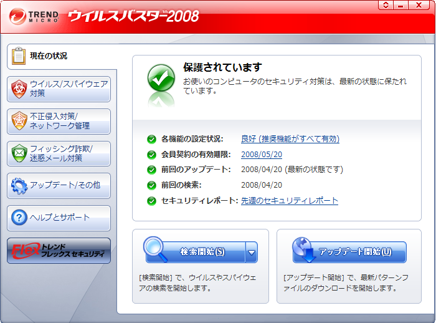The image size is (436, 323).
Task: Click the ウイルスバスター2008 title text
Action: 134,16
